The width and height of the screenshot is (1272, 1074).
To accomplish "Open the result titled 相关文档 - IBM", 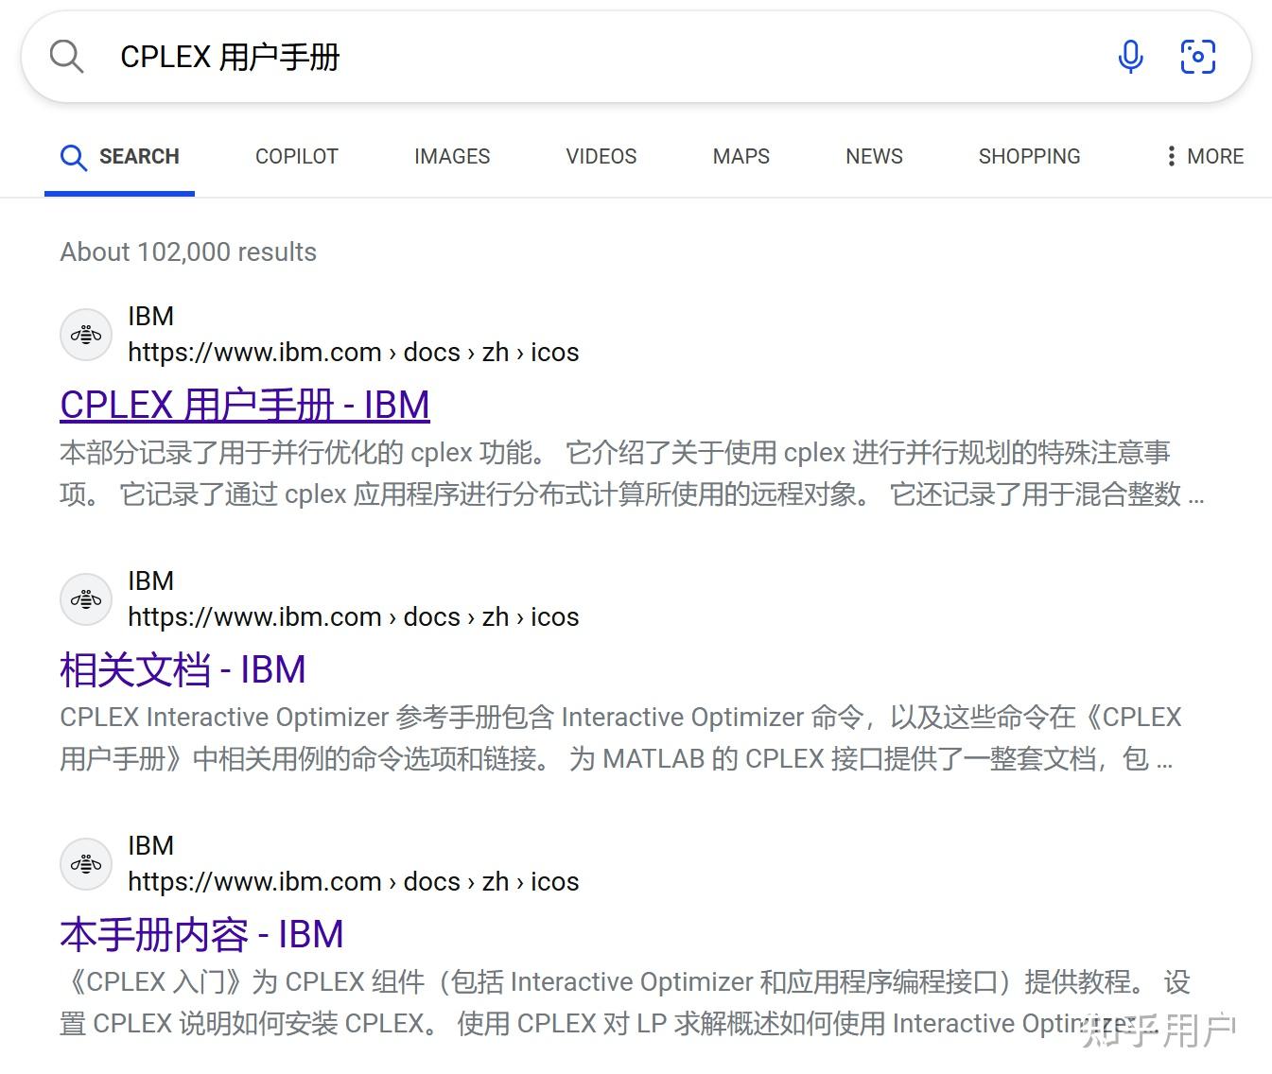I will click(182, 669).
